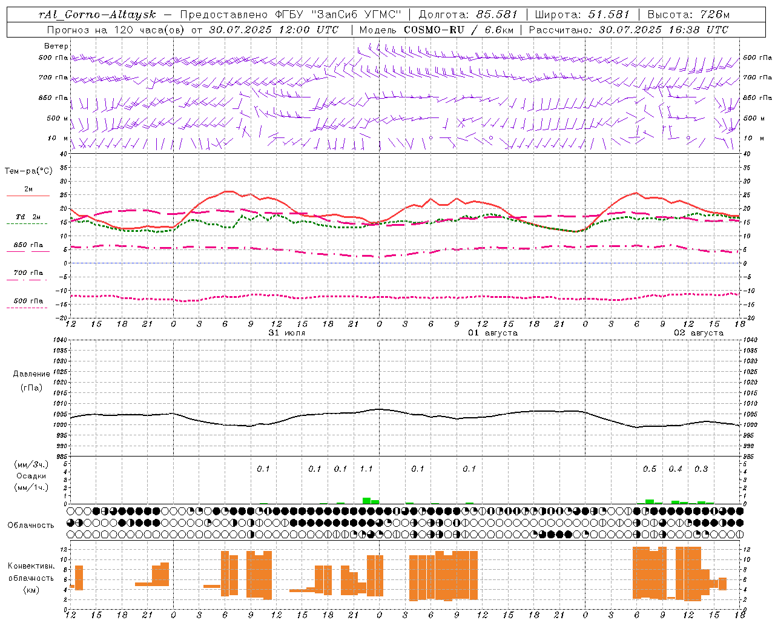Click the 700 гПа temperature legend label
This screenshot has width=775, height=620.
28,272
